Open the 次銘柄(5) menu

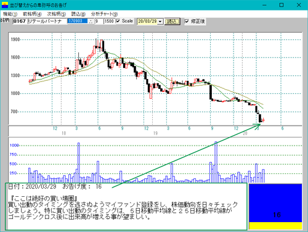coord(56,14)
